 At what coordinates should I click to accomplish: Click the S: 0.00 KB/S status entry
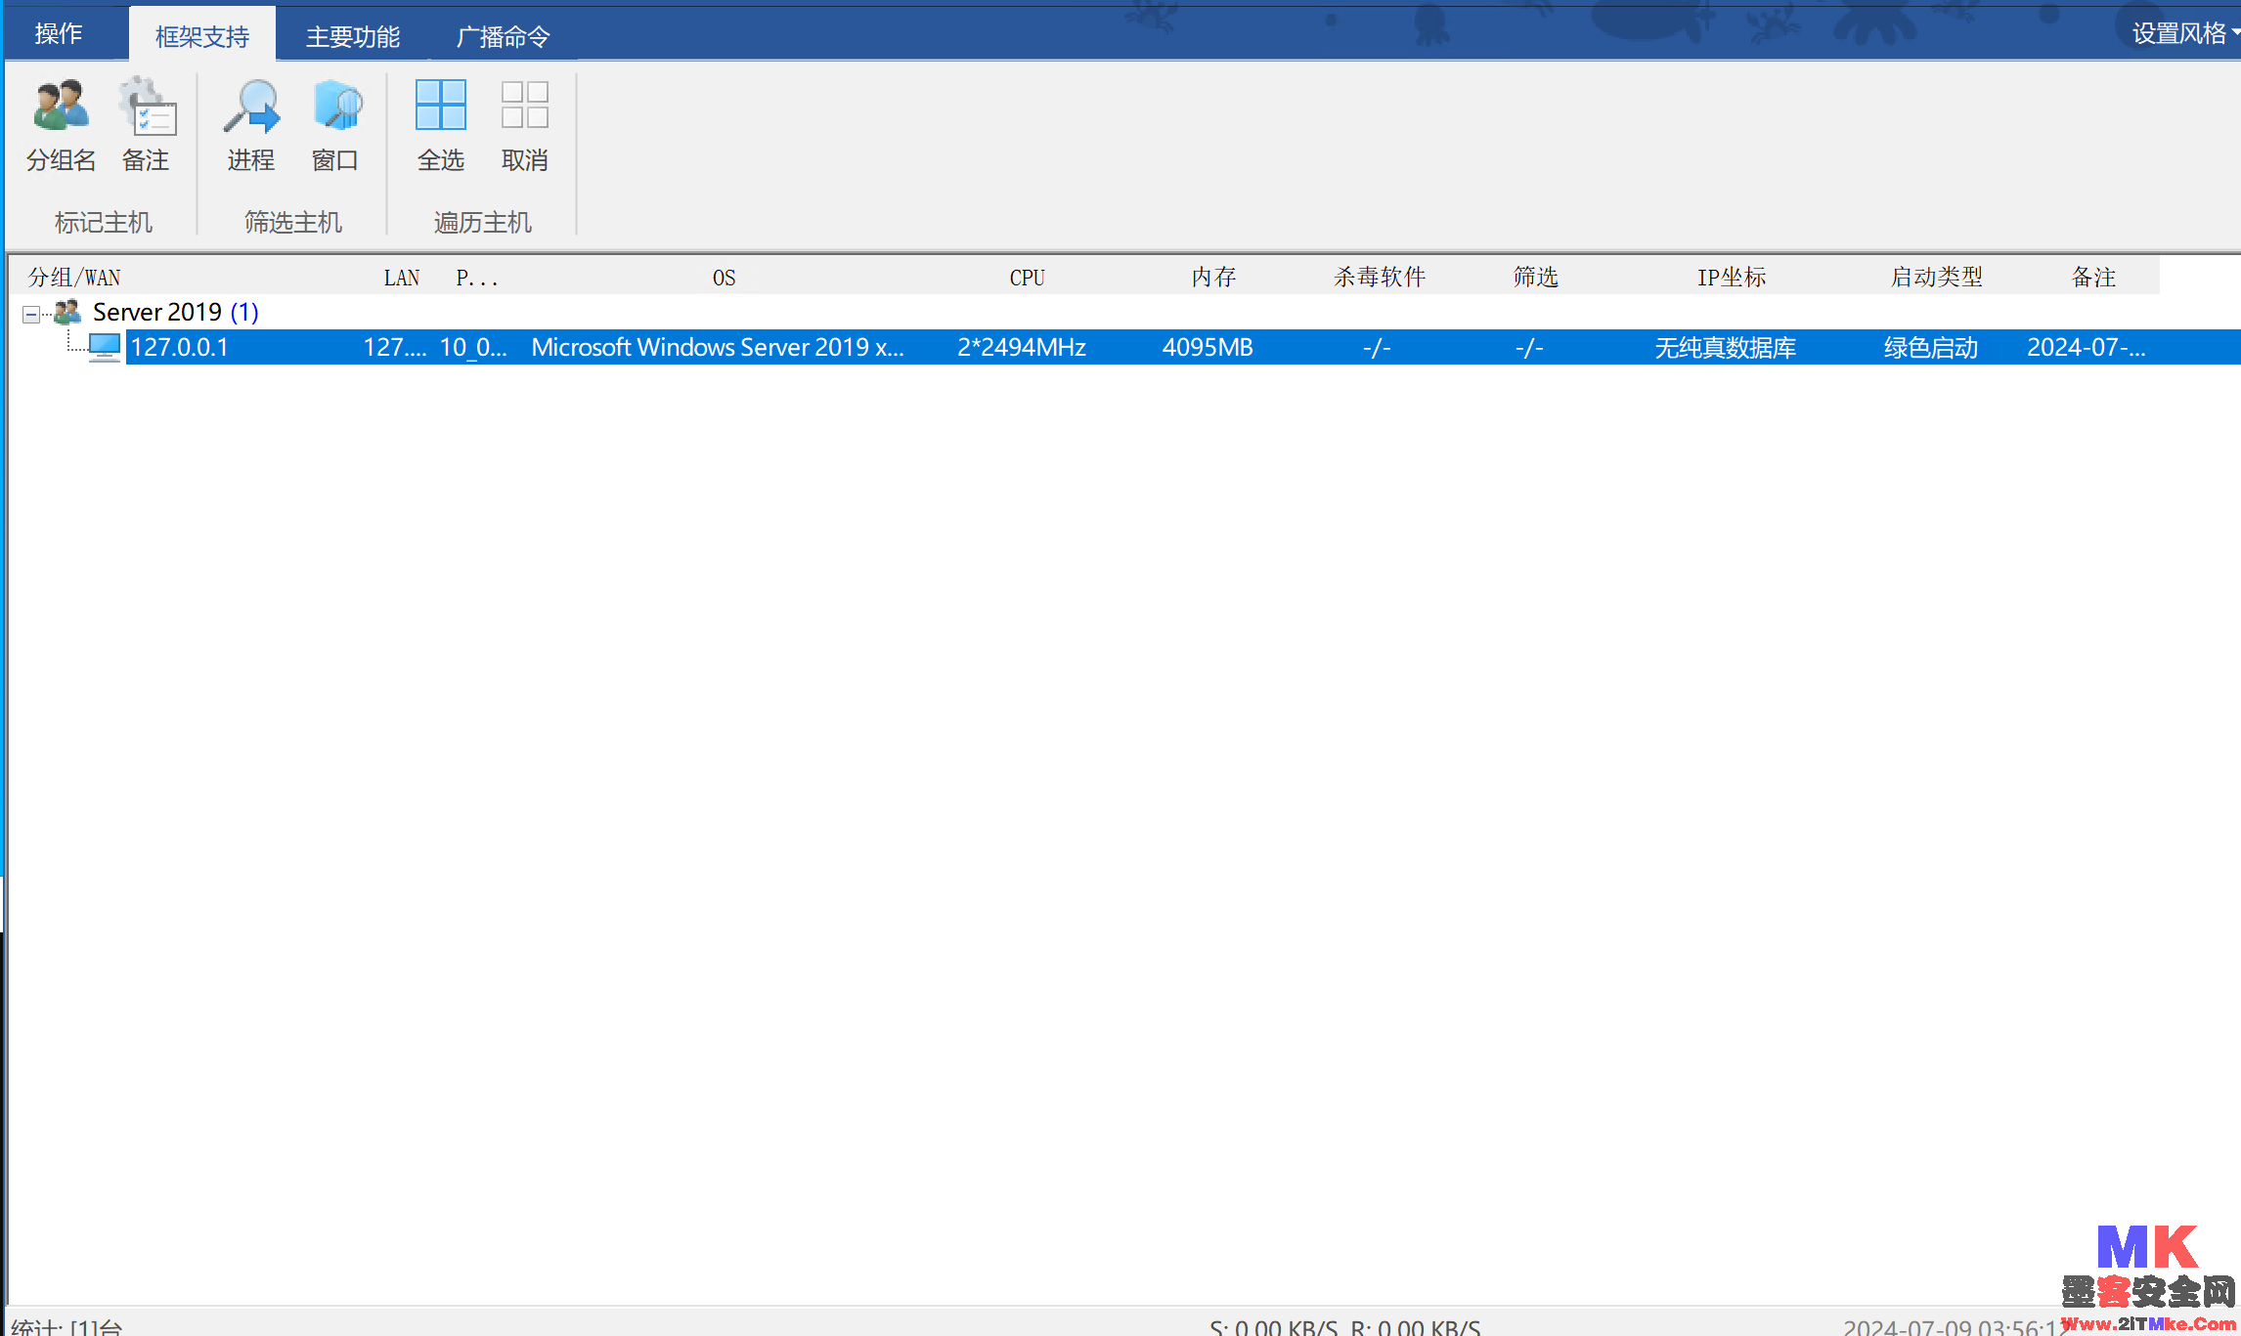point(1274,1326)
